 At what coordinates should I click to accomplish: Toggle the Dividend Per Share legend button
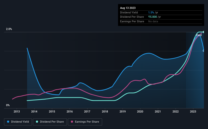click(x=50, y=122)
